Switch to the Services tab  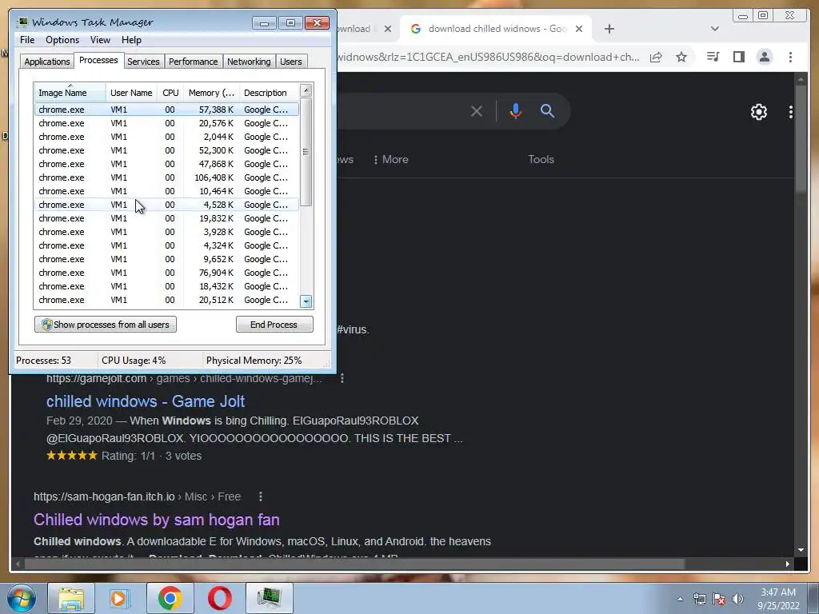143,62
